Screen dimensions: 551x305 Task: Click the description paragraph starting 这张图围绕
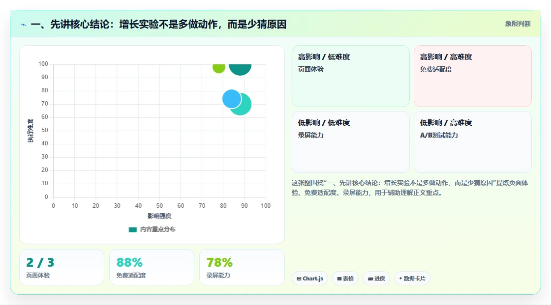click(410, 188)
